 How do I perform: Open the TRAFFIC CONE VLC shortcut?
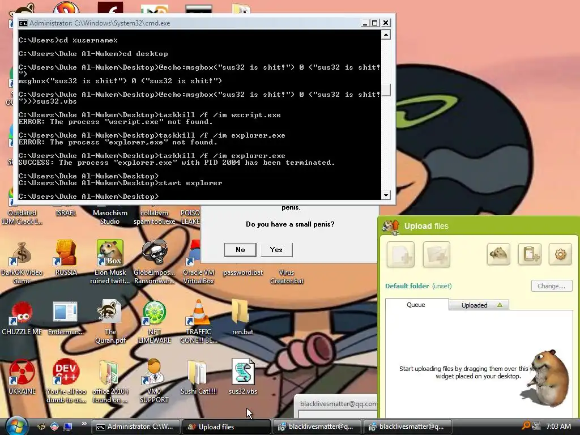[x=198, y=313]
